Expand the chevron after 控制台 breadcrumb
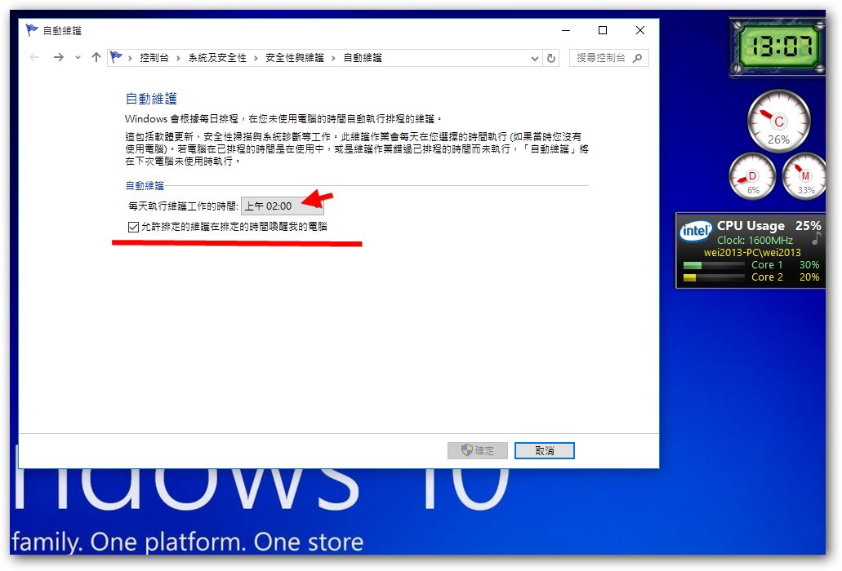 pyautogui.click(x=178, y=58)
